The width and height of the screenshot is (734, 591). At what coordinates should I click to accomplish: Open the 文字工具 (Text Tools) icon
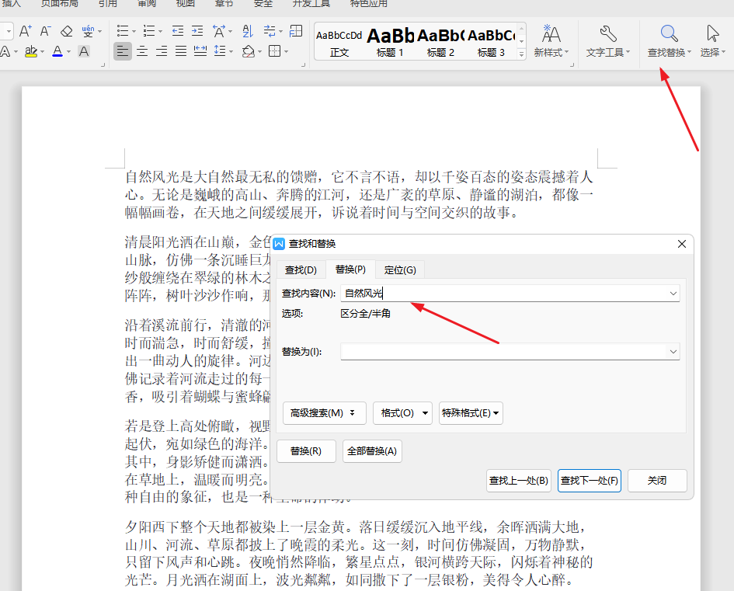607,39
